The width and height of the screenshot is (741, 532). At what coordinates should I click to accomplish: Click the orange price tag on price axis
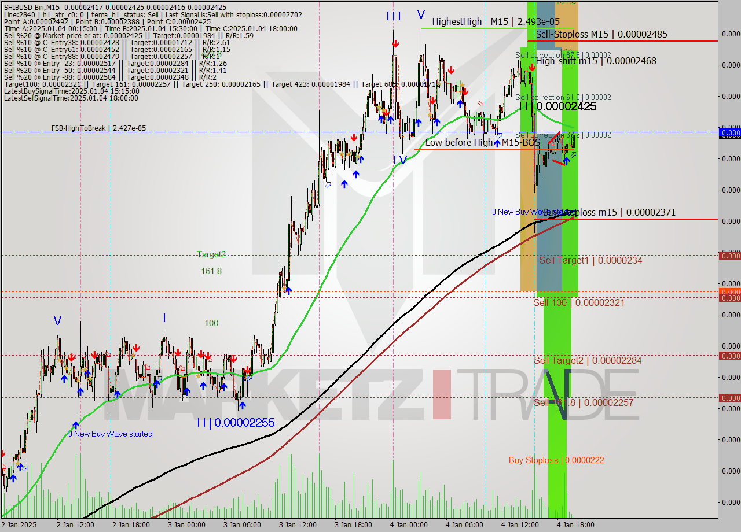[x=729, y=291]
